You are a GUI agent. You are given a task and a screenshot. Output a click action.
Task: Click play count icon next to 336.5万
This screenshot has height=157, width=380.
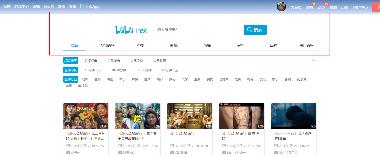[x=172, y=146]
